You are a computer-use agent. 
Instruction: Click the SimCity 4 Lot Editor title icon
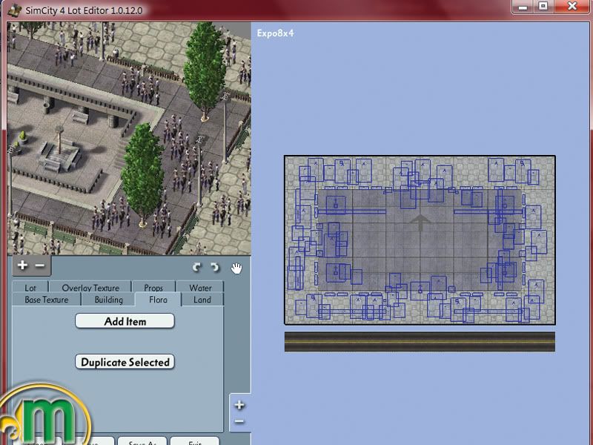pos(13,10)
